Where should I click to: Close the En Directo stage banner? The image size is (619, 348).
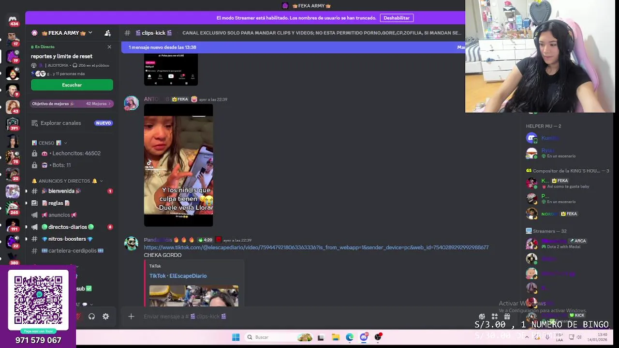109,47
